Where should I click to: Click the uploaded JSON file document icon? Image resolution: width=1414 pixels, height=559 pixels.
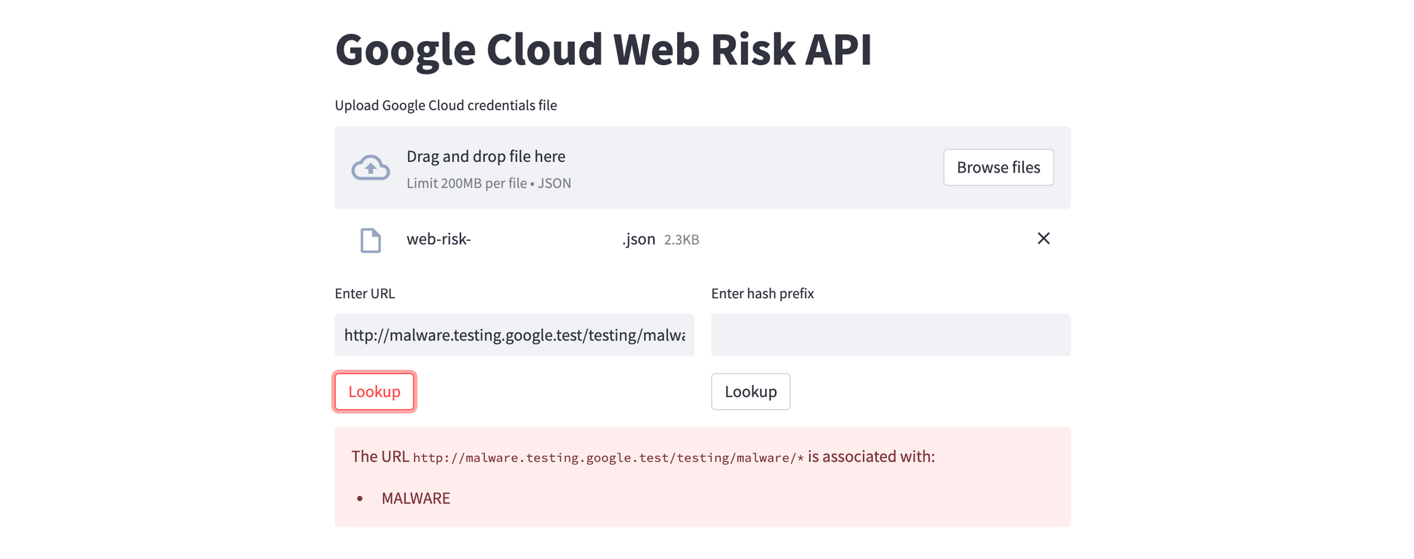[x=370, y=240]
